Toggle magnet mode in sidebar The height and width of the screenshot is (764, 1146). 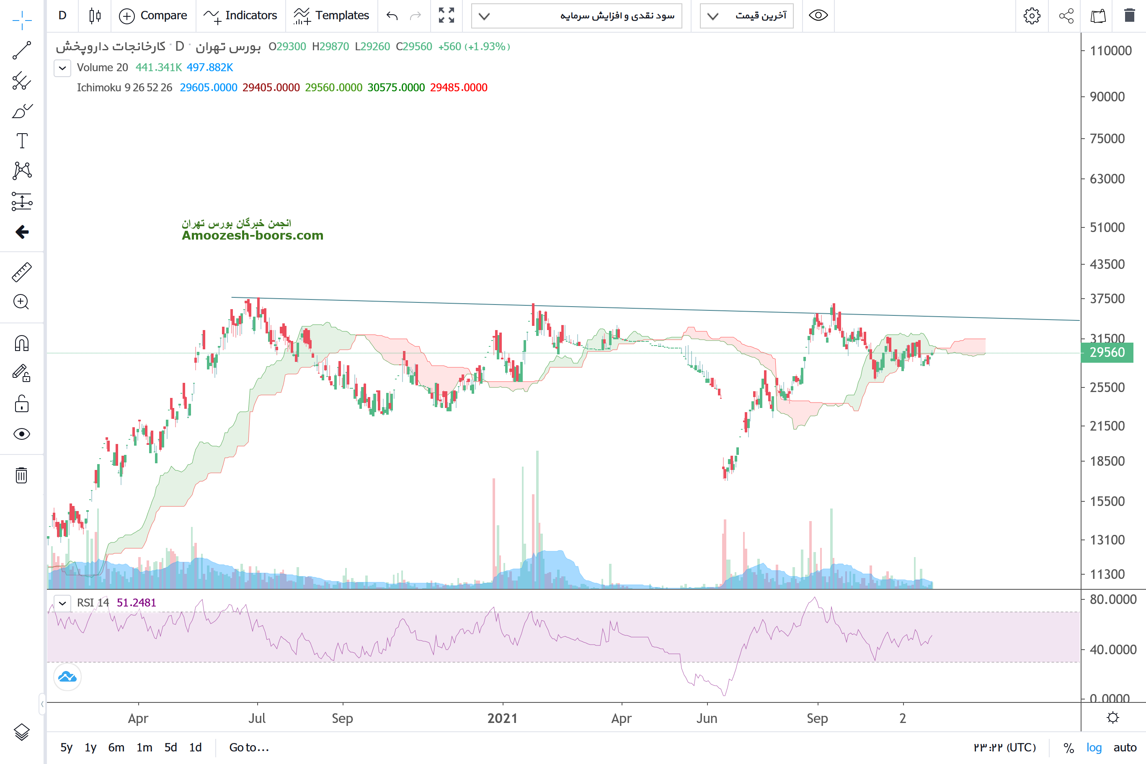pos(21,343)
